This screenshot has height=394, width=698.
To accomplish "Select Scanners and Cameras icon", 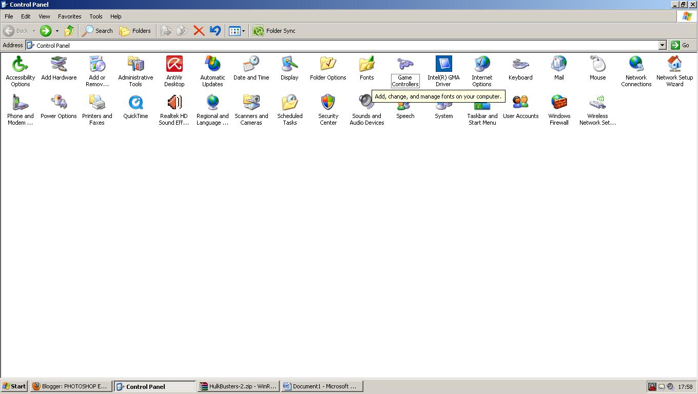I will point(251,103).
